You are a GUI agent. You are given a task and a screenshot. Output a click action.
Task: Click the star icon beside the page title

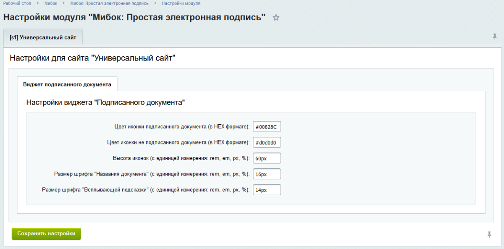pos(276,18)
